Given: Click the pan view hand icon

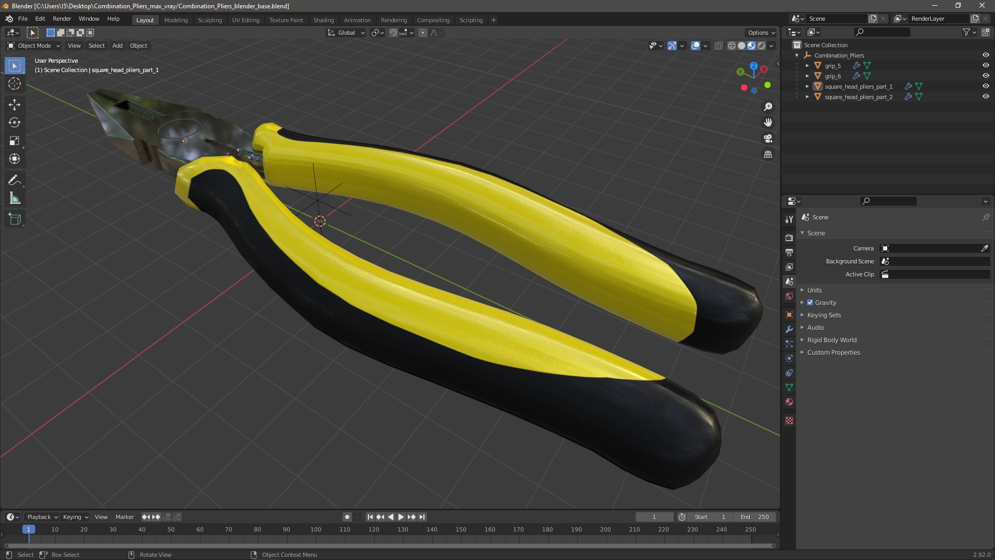Looking at the screenshot, I should [768, 122].
